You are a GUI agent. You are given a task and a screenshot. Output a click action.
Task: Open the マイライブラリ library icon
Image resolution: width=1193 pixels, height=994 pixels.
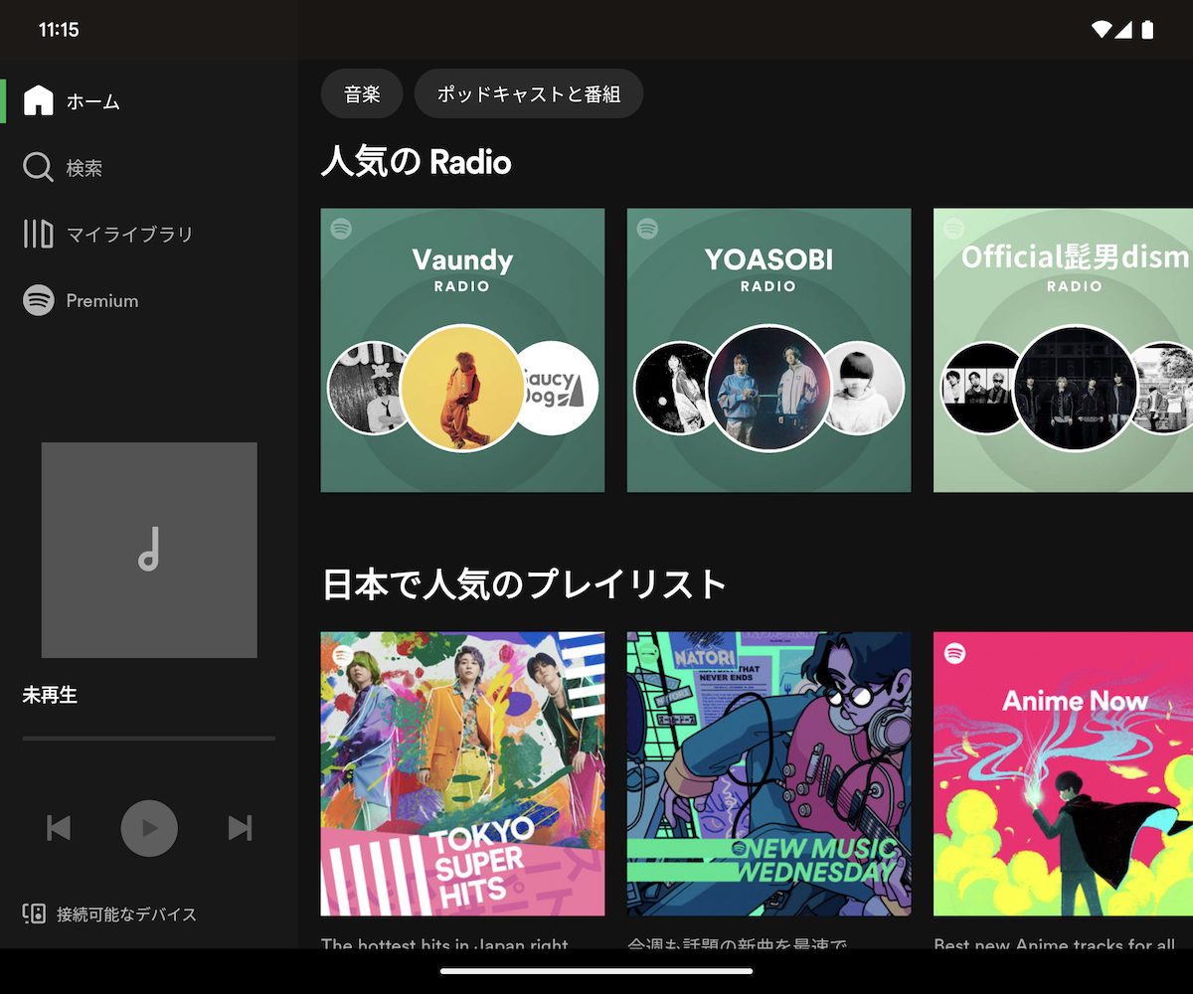pyautogui.click(x=38, y=234)
